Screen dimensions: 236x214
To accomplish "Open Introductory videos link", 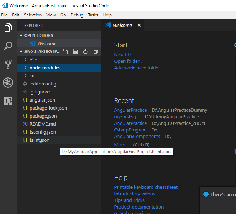I will click(x=134, y=194).
